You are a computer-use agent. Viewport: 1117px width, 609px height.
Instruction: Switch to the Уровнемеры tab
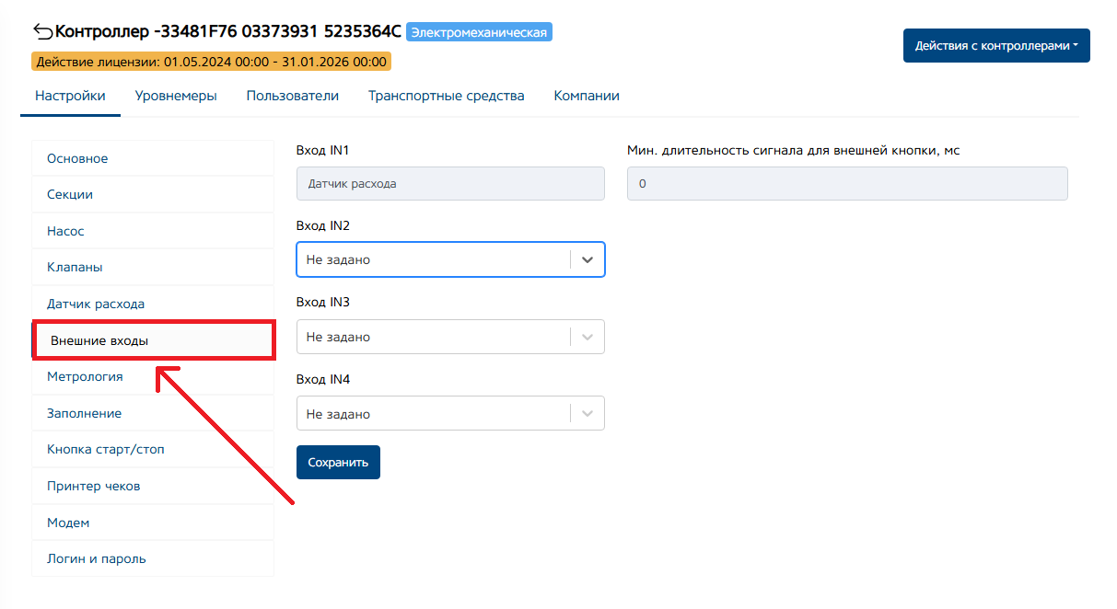176,96
